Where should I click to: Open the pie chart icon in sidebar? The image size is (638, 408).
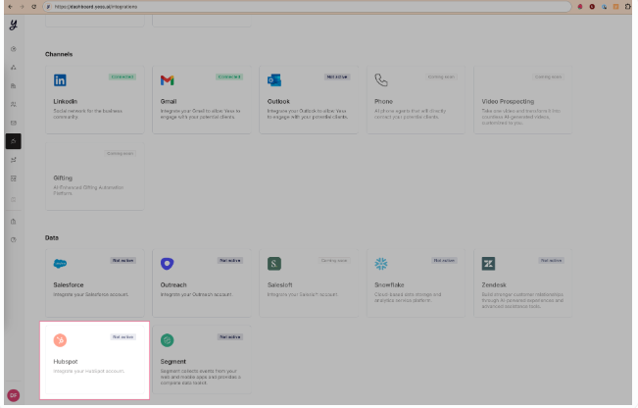pos(14,240)
